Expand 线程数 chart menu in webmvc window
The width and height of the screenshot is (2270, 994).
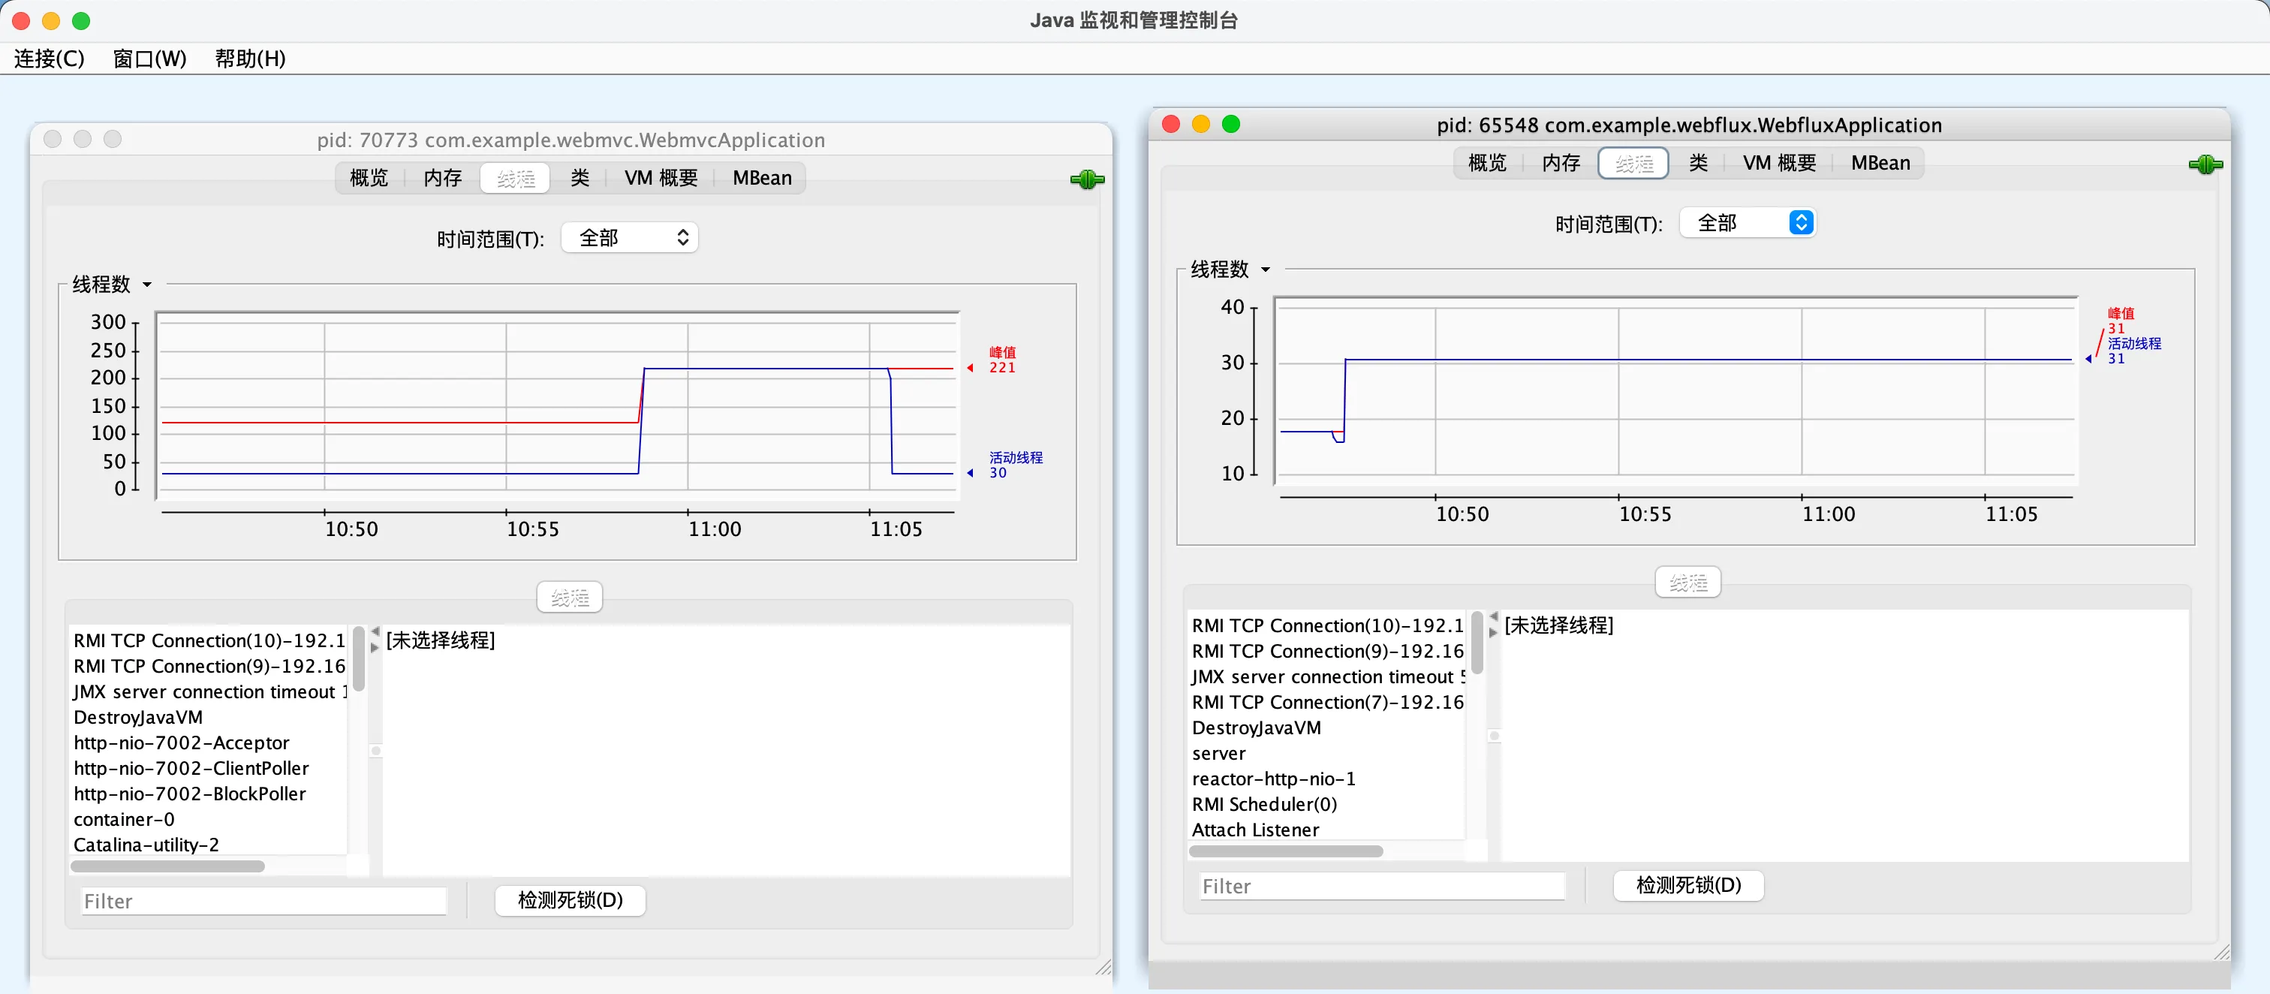pos(112,285)
